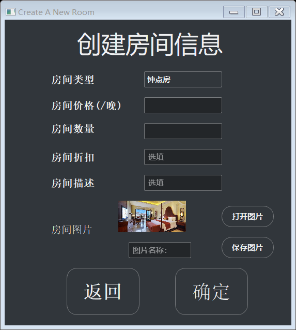
Task: Maximize the Create A New Room window
Action: coord(256,12)
